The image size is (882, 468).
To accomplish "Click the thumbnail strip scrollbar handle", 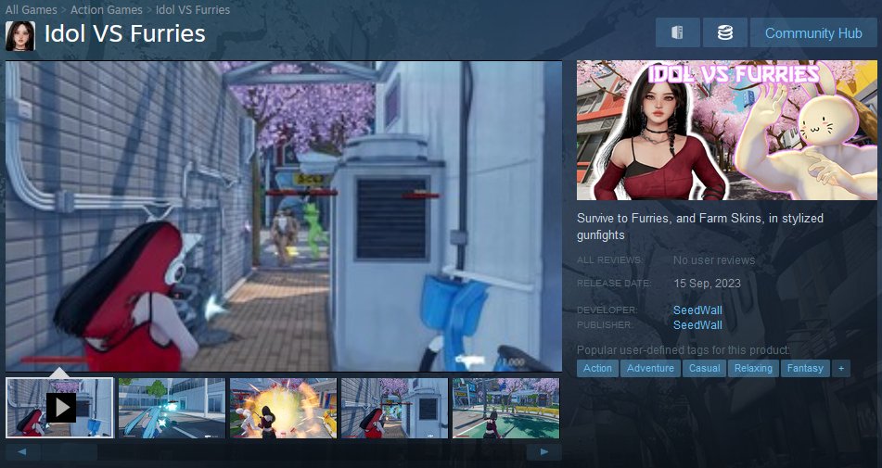I will click(x=69, y=451).
